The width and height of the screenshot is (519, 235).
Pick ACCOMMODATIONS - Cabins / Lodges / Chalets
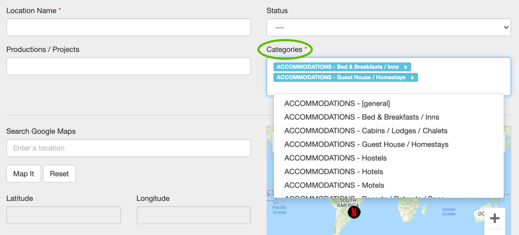point(365,130)
